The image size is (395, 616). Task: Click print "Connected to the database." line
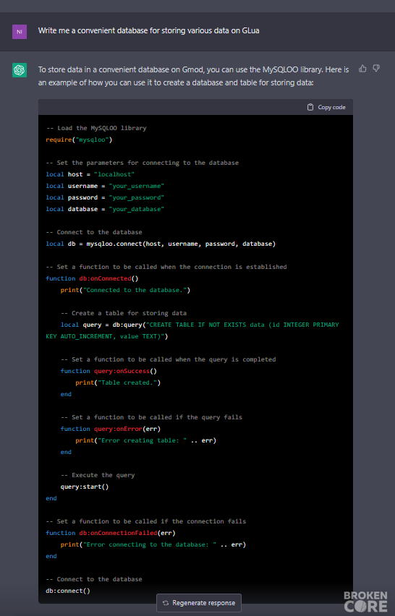click(x=125, y=291)
